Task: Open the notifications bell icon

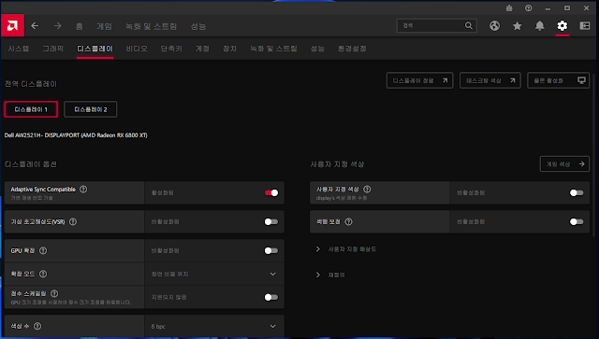Action: [539, 25]
